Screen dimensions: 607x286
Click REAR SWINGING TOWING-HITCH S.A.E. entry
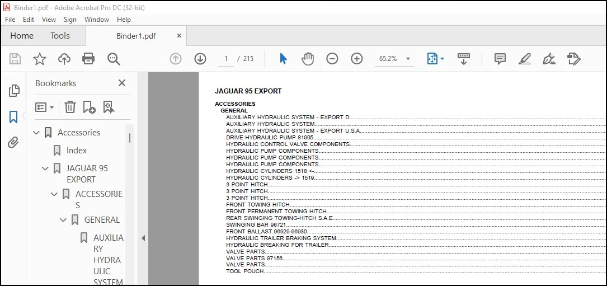coord(280,218)
